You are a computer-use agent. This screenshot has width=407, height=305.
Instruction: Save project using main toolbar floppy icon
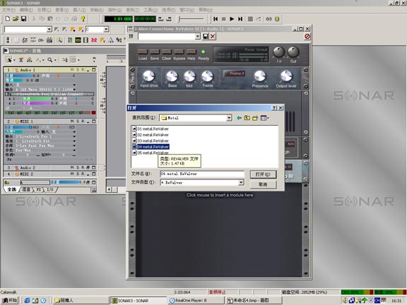click(x=23, y=18)
